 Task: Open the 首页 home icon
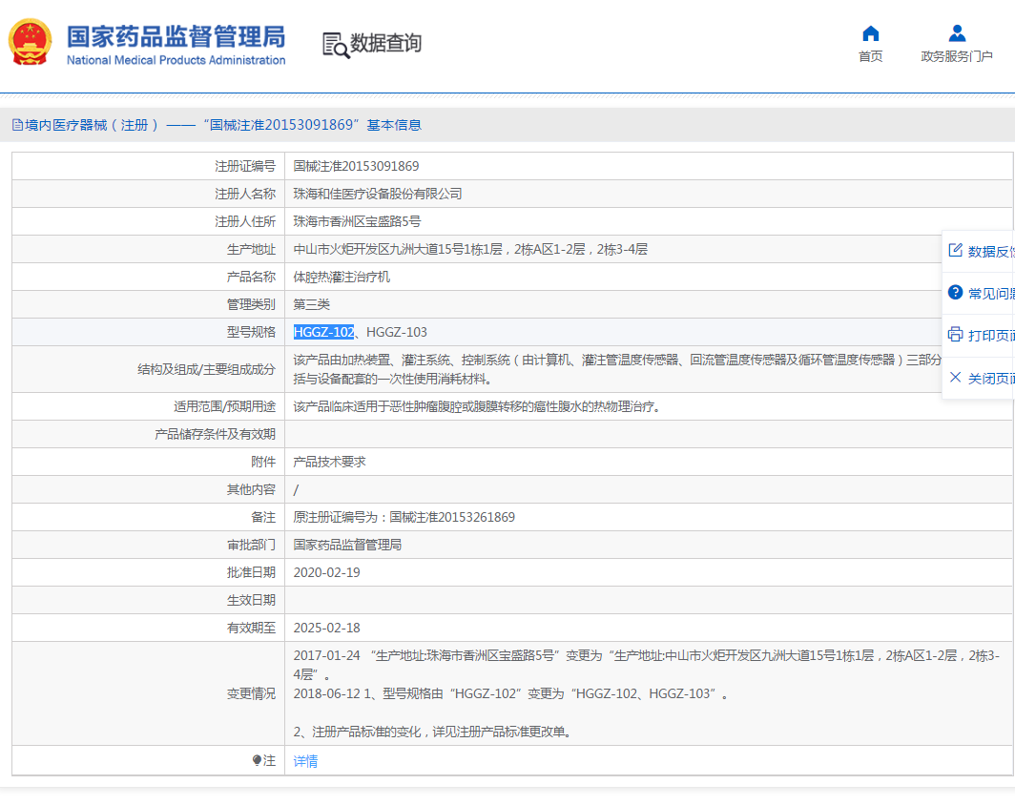click(871, 33)
